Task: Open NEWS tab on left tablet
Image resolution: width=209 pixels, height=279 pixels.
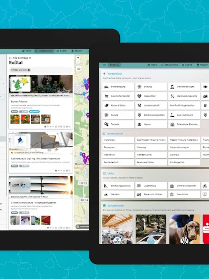Action: click(x=27, y=51)
